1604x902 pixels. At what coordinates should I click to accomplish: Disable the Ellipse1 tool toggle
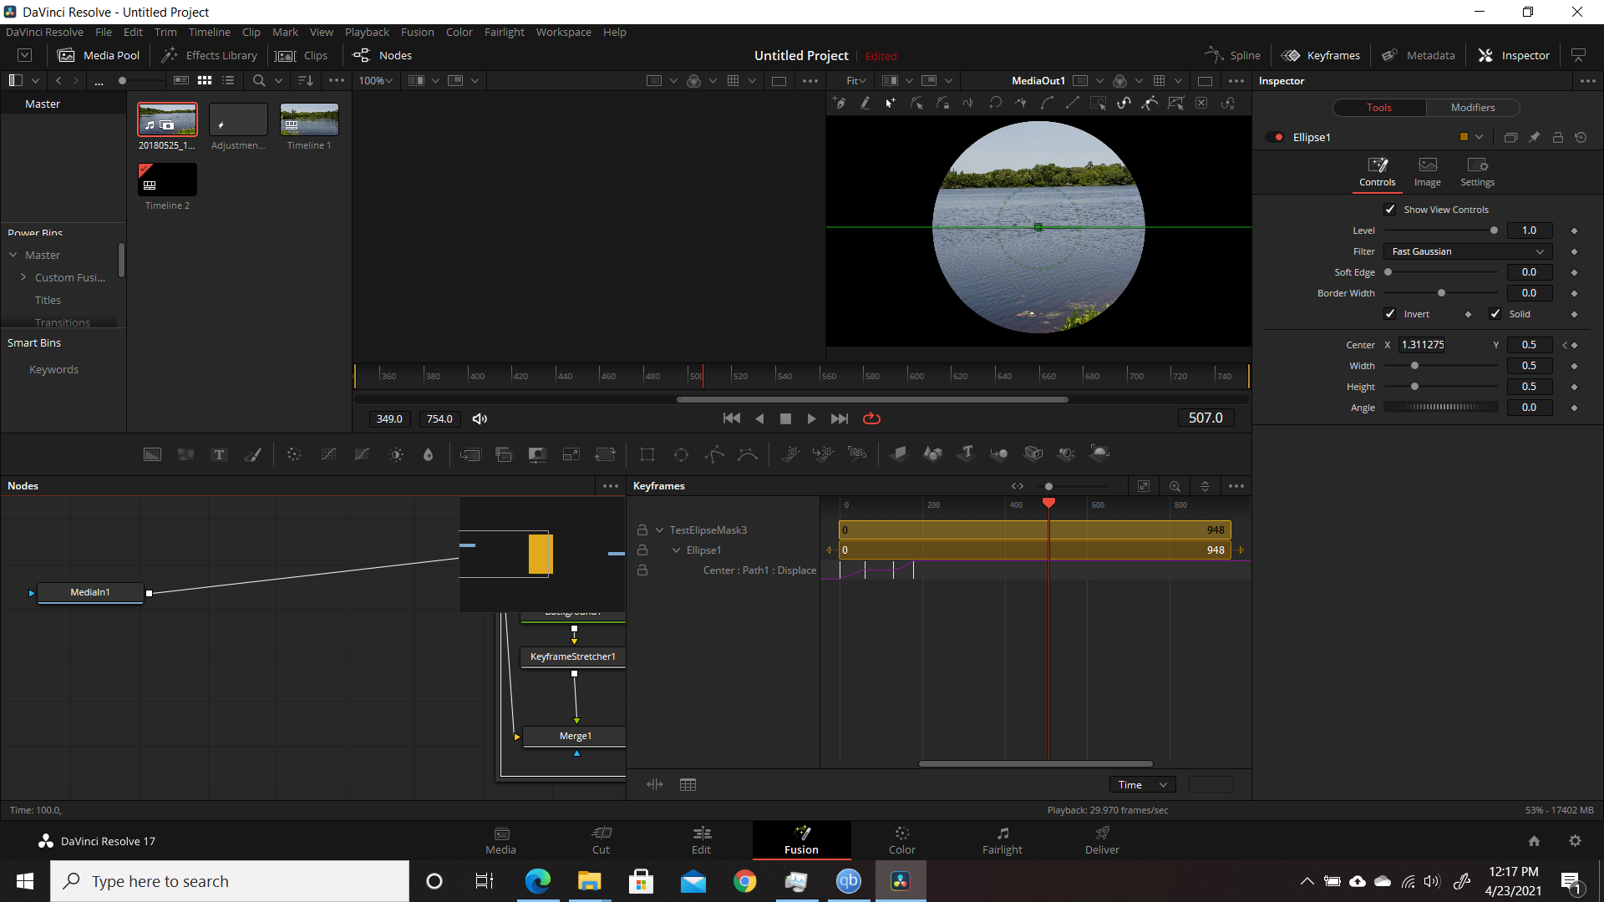point(1275,137)
